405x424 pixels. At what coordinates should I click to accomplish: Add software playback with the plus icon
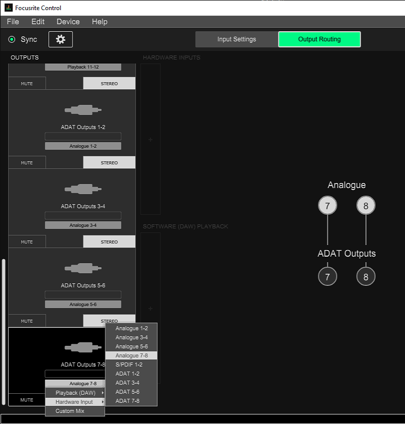(x=150, y=308)
